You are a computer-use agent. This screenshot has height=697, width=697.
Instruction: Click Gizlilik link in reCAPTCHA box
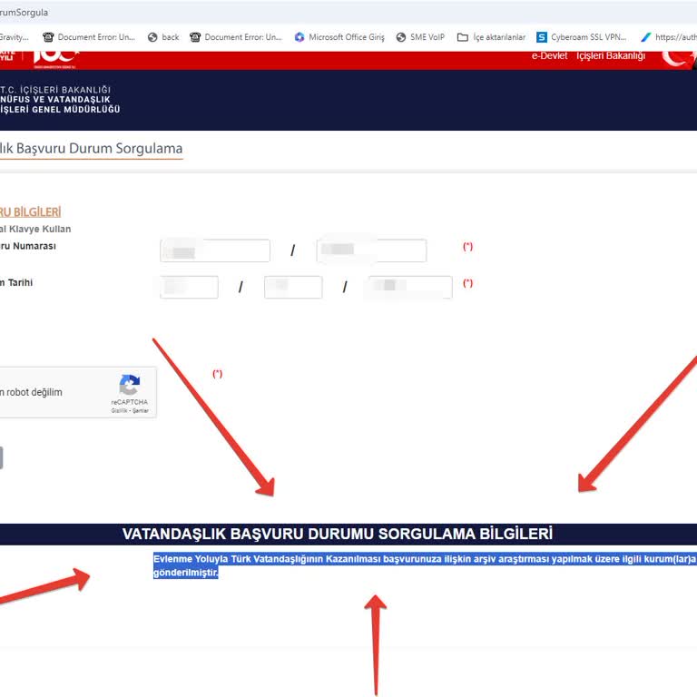click(x=119, y=411)
